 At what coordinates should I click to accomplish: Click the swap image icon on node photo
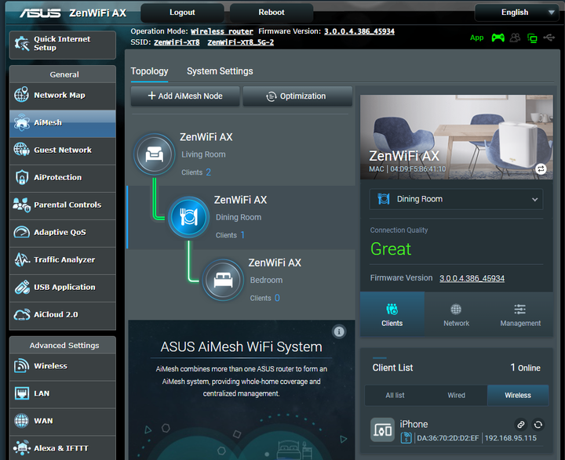click(541, 168)
